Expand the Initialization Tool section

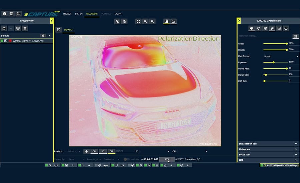(268, 144)
